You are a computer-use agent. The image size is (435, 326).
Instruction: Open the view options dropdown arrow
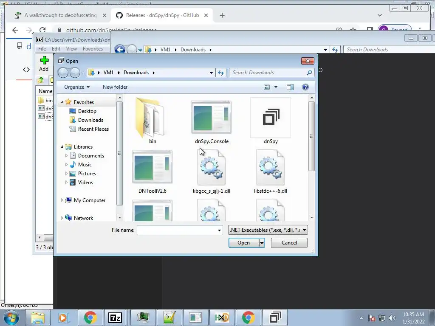[x=276, y=87]
